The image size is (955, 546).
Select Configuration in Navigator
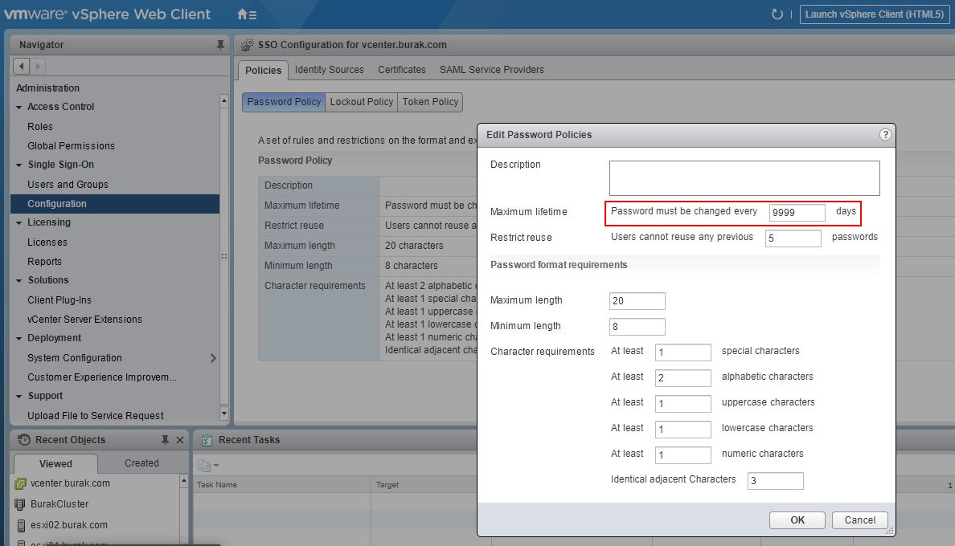[x=114, y=204]
